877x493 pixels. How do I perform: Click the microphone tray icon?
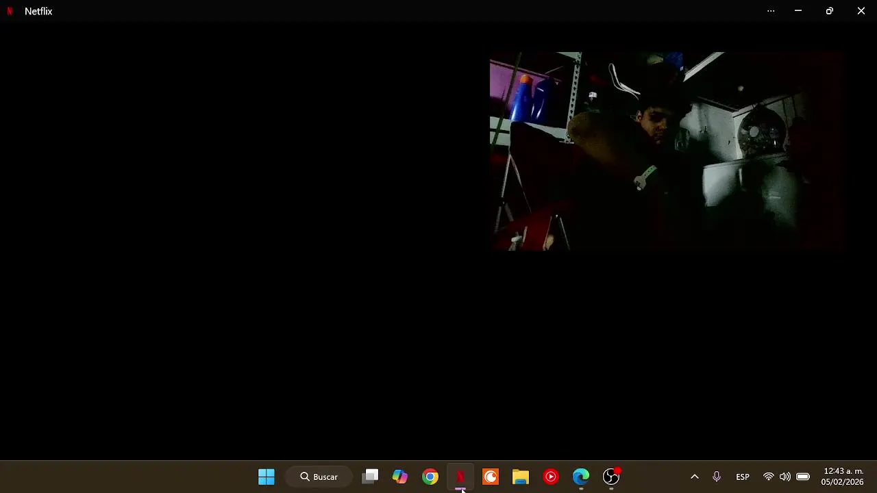click(717, 477)
